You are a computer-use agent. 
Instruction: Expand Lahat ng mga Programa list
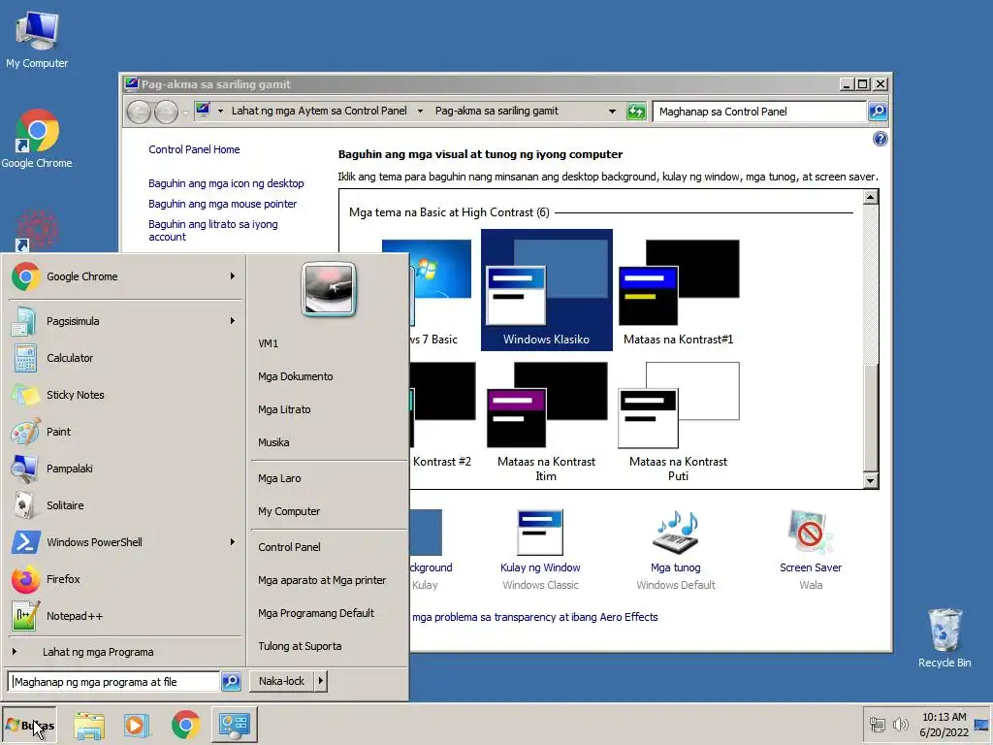124,652
